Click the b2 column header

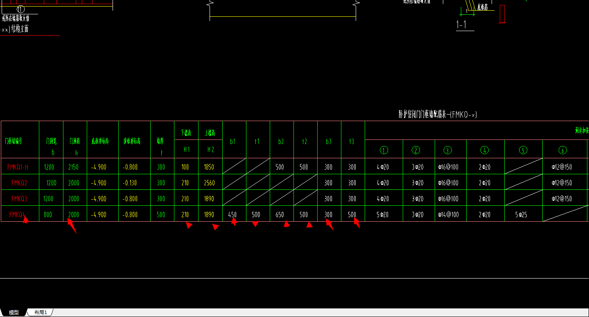pos(281,142)
